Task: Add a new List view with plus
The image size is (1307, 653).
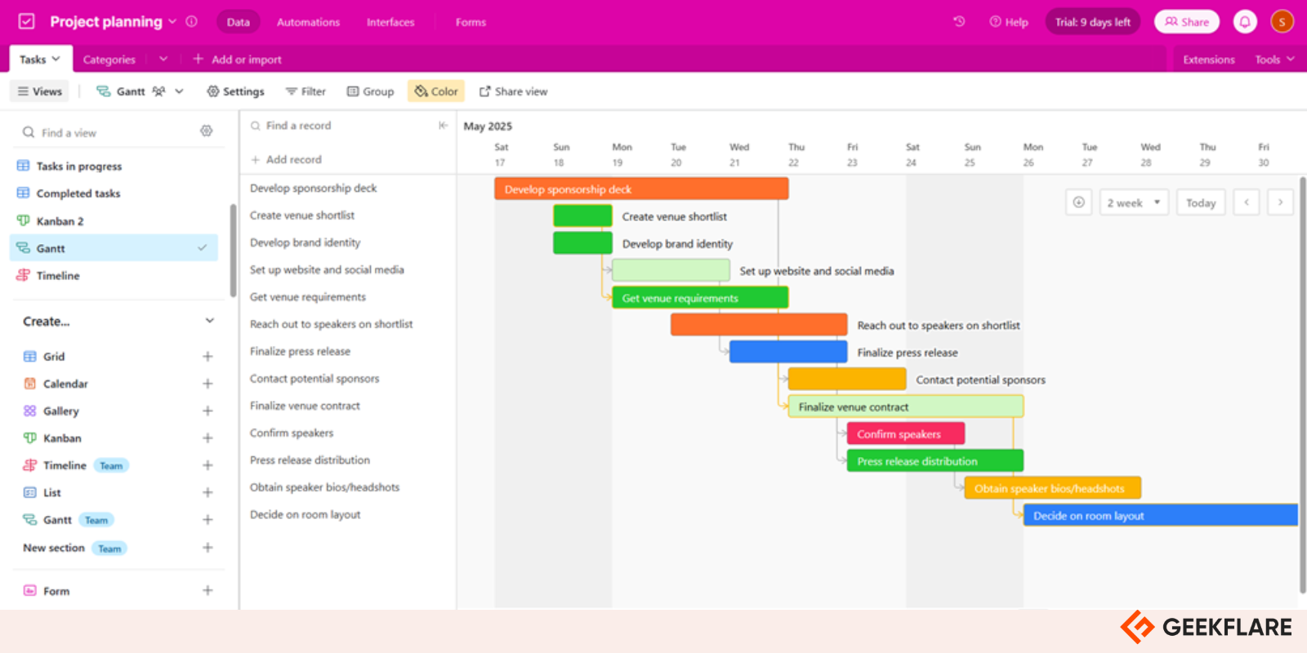Action: (x=207, y=492)
